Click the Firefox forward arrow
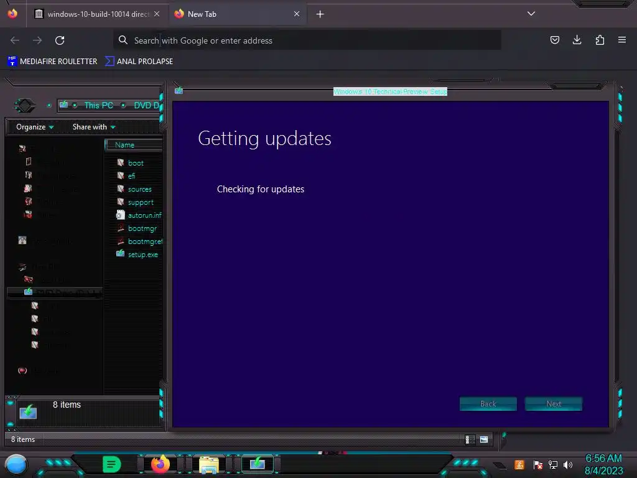Image resolution: width=637 pixels, height=478 pixels. (x=37, y=40)
